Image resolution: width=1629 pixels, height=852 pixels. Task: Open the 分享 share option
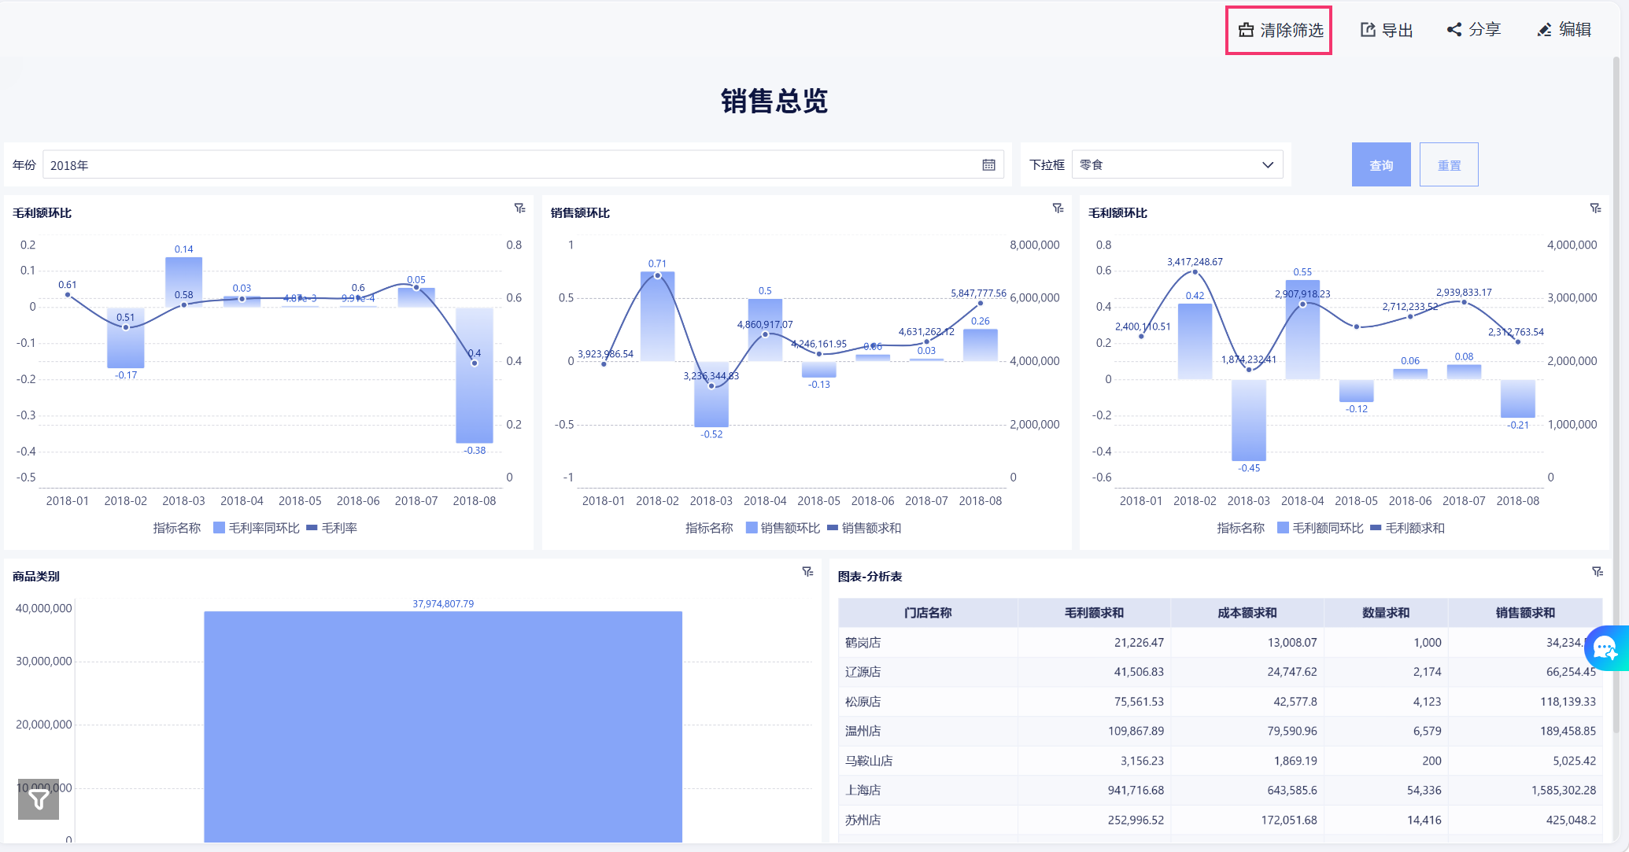[1474, 30]
